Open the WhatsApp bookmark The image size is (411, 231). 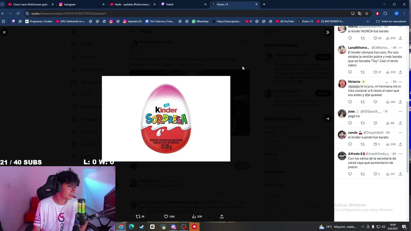(200, 21)
